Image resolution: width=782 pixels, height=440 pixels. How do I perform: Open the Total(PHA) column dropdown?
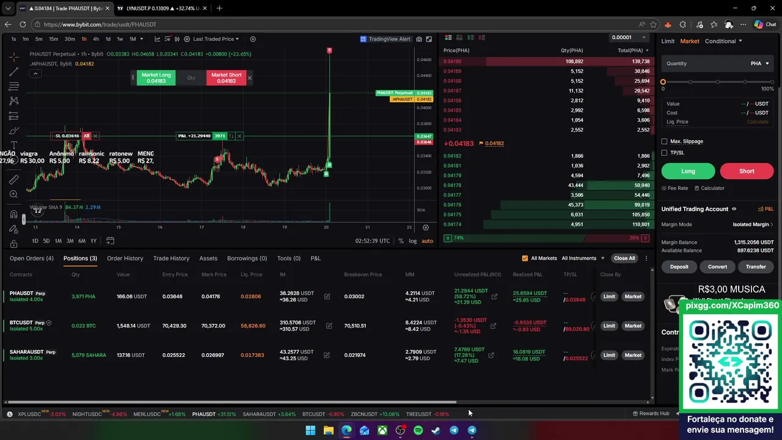coord(632,51)
